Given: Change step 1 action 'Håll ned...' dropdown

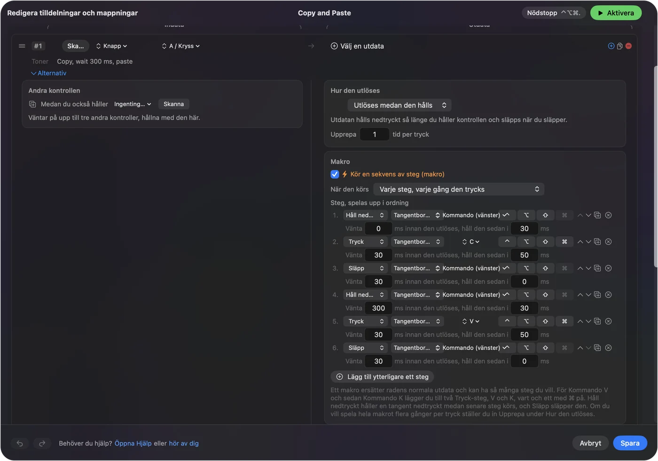Looking at the screenshot, I should 365,215.
